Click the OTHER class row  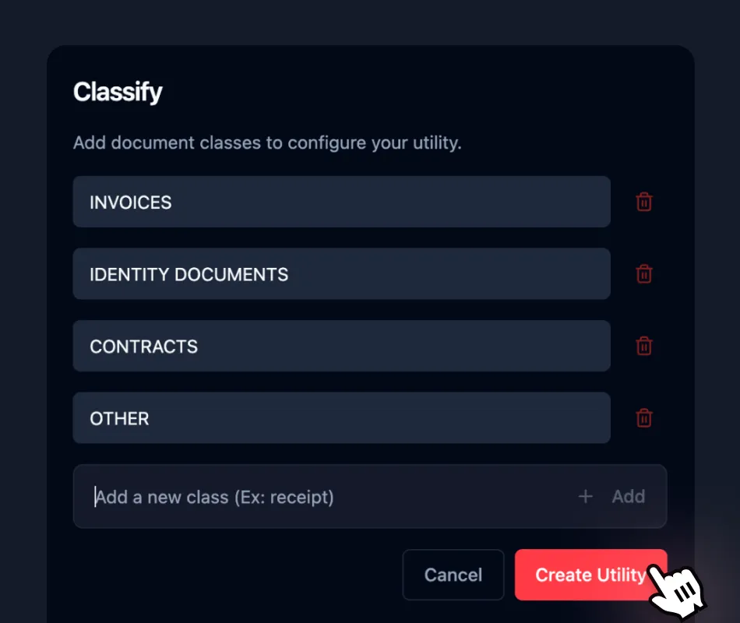pos(341,418)
